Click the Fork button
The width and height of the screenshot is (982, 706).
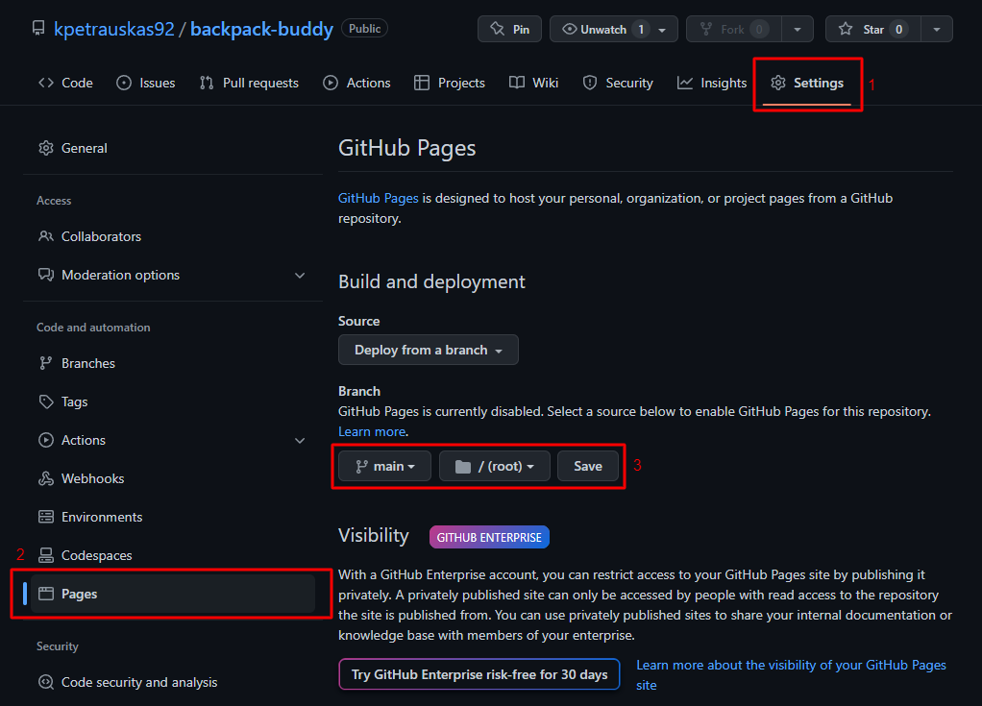point(733,29)
